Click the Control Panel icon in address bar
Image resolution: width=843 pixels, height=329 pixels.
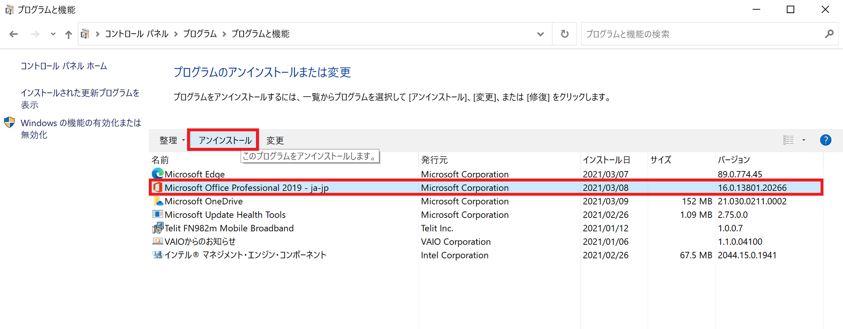tap(85, 34)
